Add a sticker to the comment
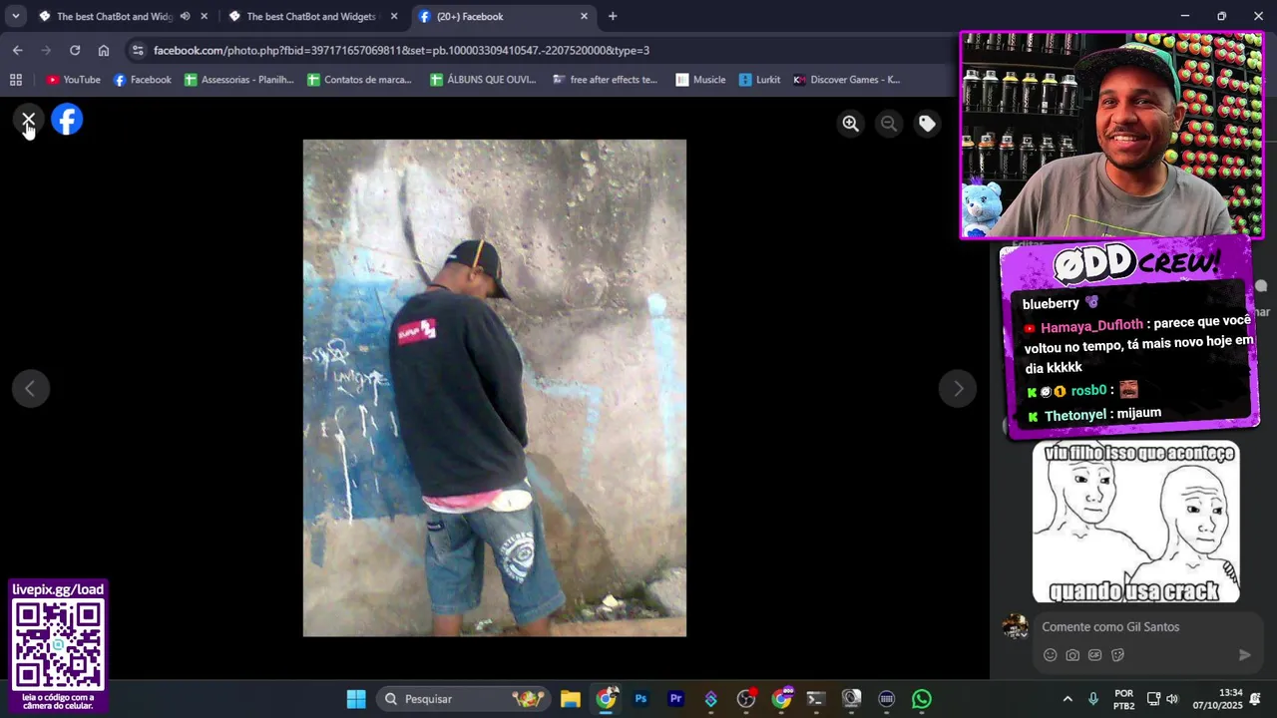The height and width of the screenshot is (718, 1277). point(1117,655)
